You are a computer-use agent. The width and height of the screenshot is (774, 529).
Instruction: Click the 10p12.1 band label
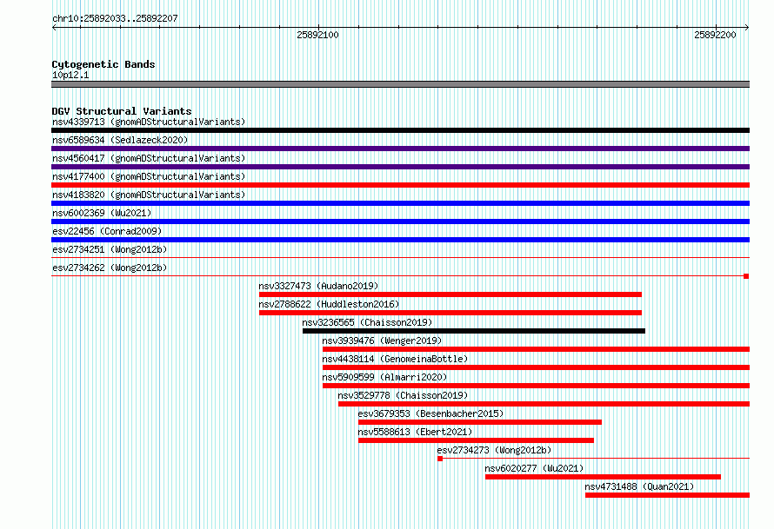(70, 75)
